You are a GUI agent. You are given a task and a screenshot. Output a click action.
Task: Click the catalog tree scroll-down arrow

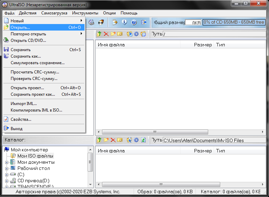90,185
